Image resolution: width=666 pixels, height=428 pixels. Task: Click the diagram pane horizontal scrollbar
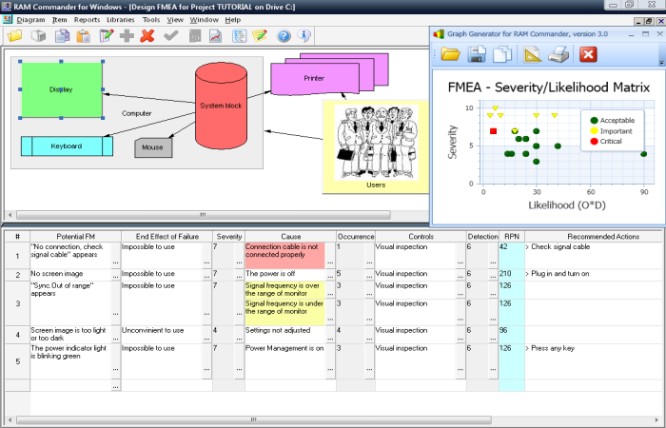(203, 215)
